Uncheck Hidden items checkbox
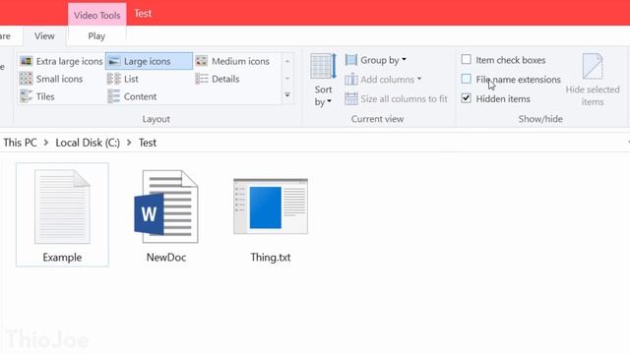 pyautogui.click(x=466, y=98)
